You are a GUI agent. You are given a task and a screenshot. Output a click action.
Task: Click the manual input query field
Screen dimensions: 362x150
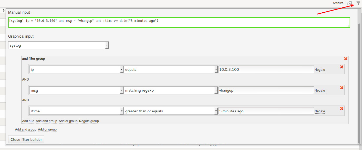179,23
